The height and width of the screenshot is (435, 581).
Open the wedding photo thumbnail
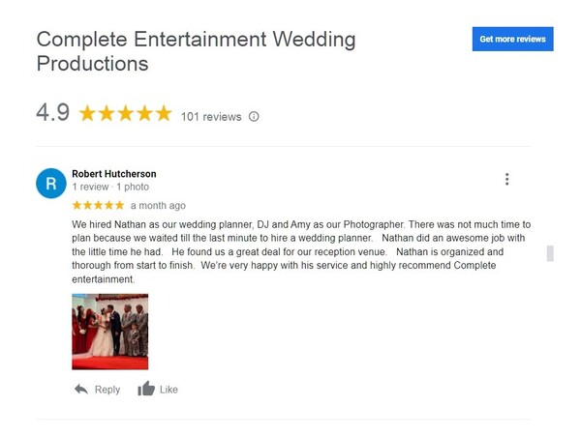tap(110, 332)
